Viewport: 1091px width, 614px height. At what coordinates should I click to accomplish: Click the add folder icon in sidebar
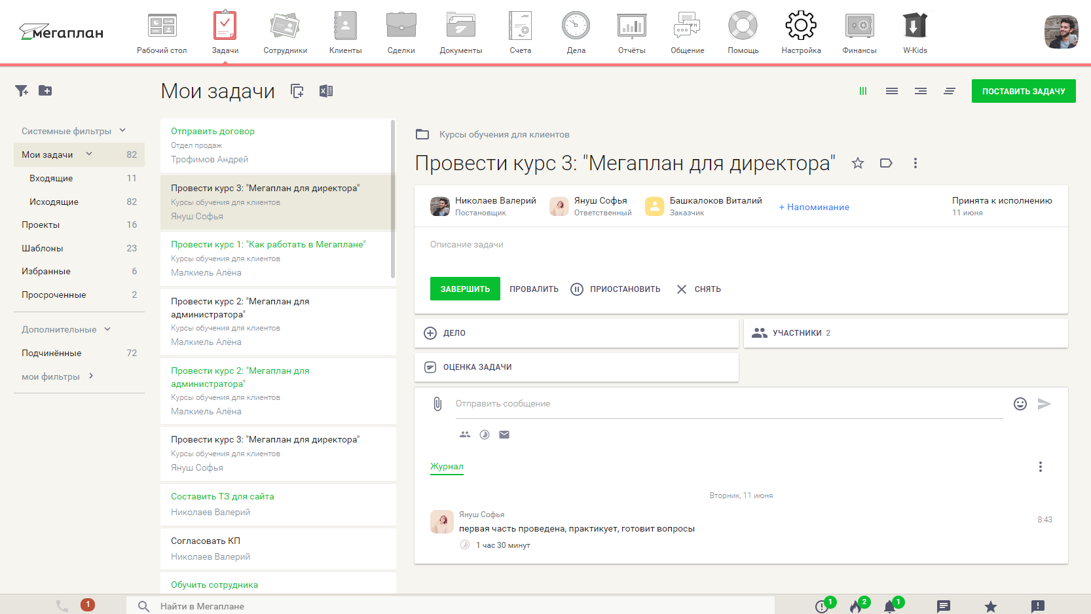[x=45, y=91]
